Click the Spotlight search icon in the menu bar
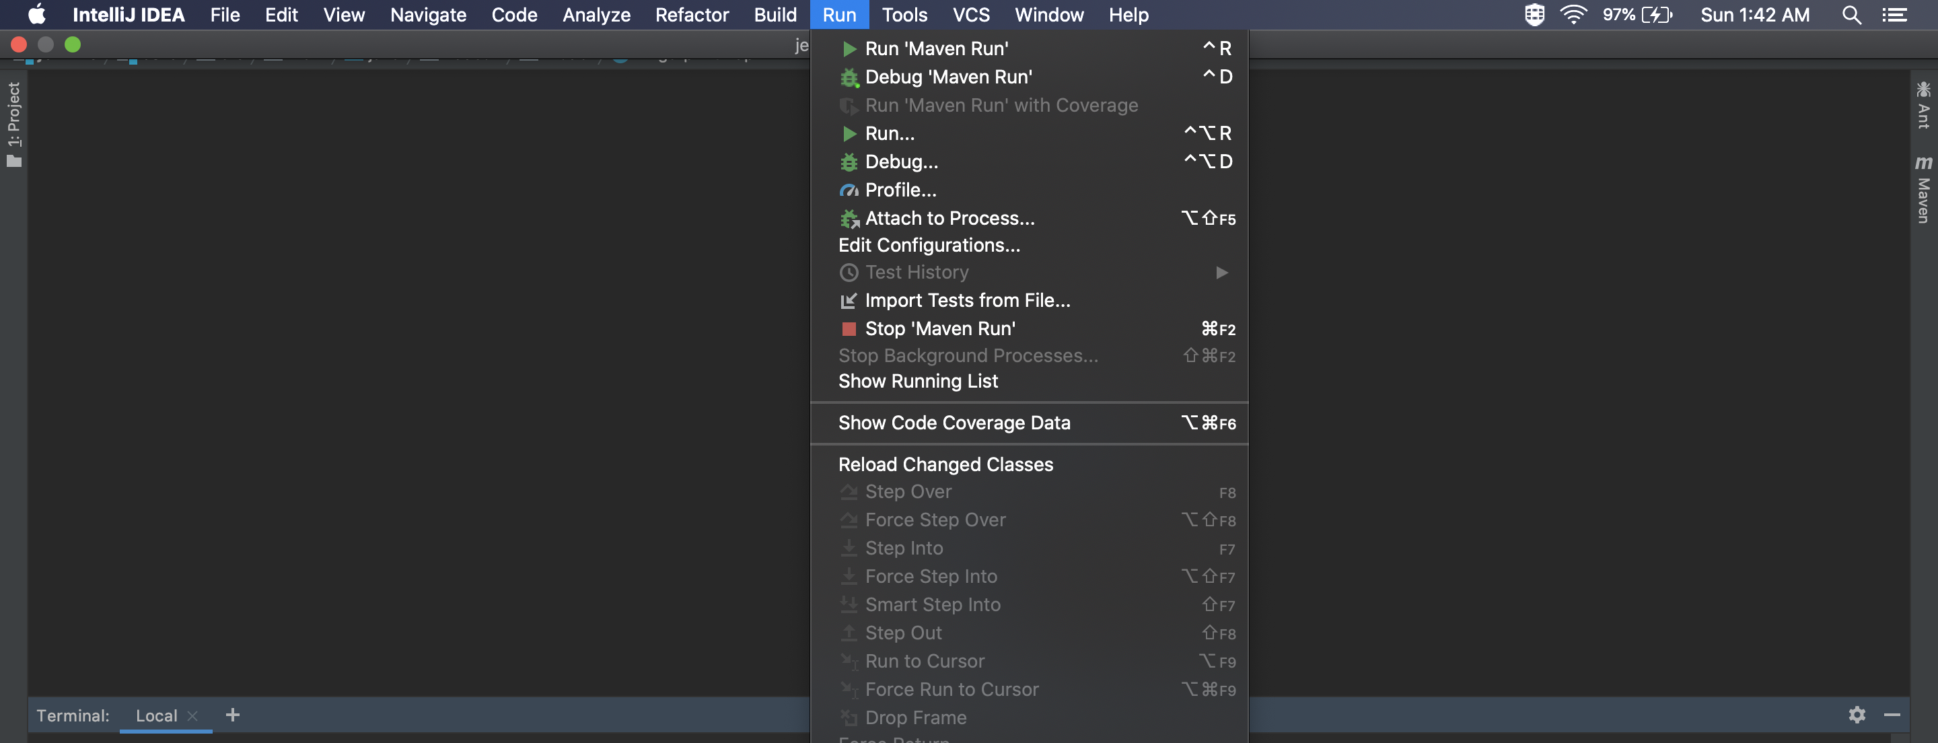This screenshot has height=743, width=1938. coord(1853,14)
